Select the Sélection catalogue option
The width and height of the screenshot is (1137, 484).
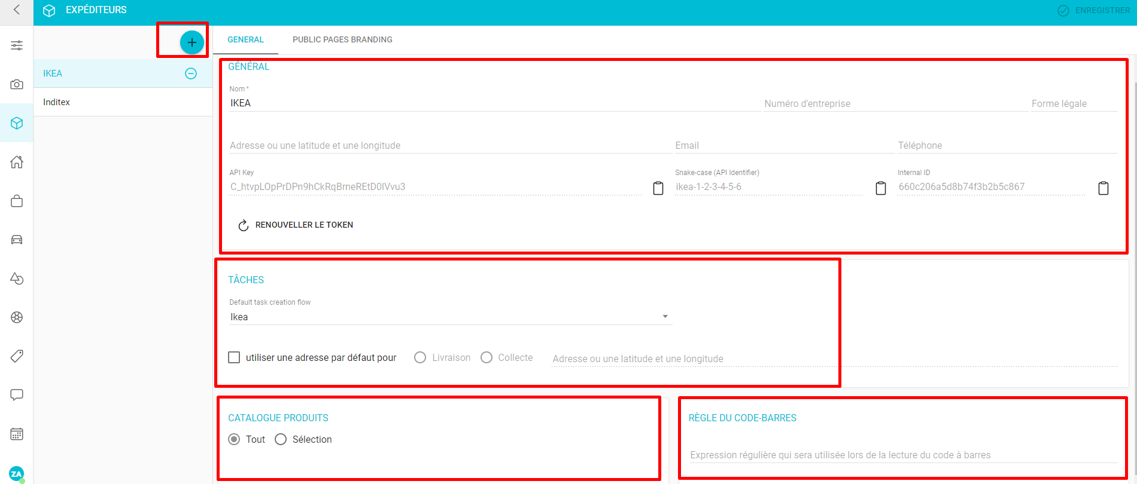tap(281, 439)
